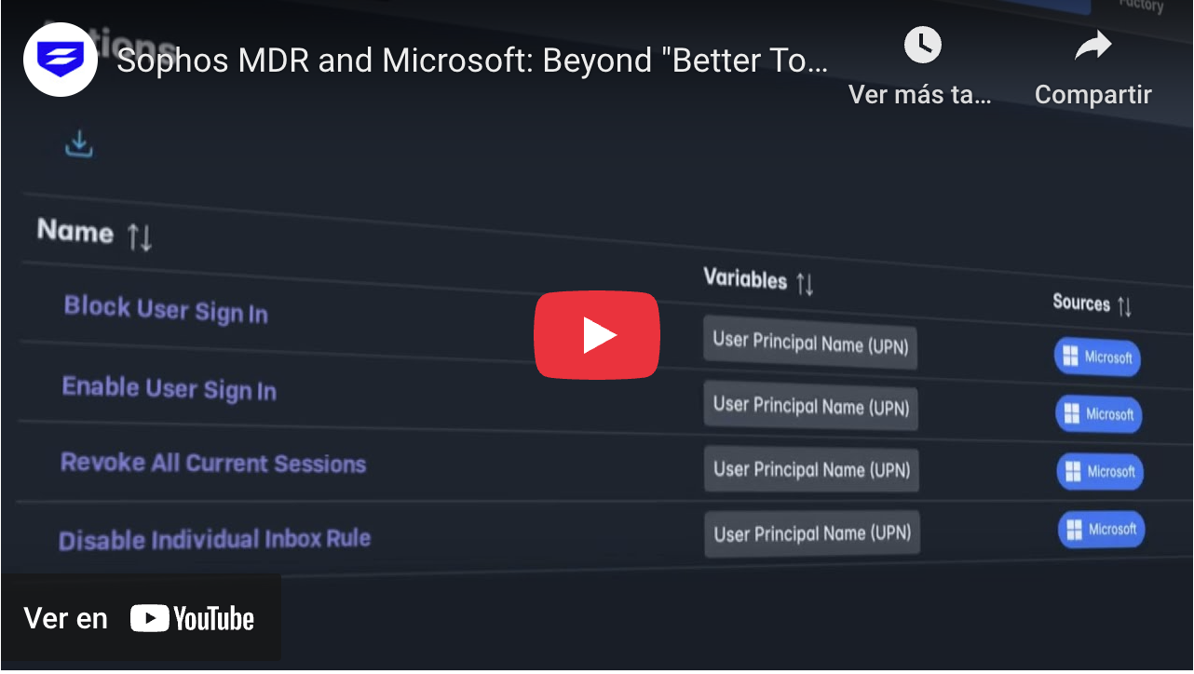Select Disable Individual Inbox Rule
1194x674 pixels.
(x=214, y=539)
